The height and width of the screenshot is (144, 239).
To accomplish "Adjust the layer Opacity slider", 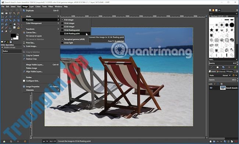I will pyautogui.click(x=222, y=80).
